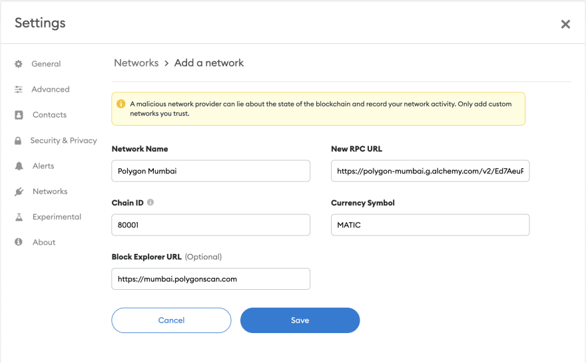Click the Block Explorer URL field
Image resolution: width=586 pixels, height=363 pixels.
(210, 279)
